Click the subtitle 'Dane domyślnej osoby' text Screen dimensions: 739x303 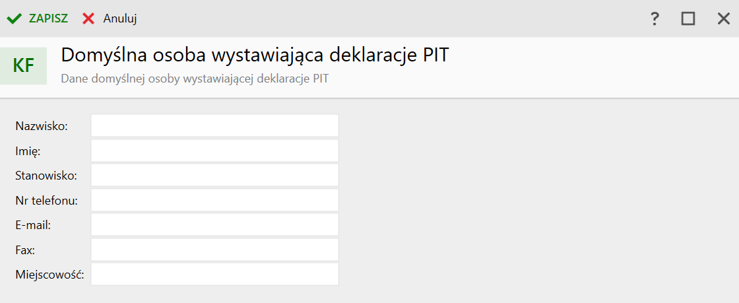[195, 79]
